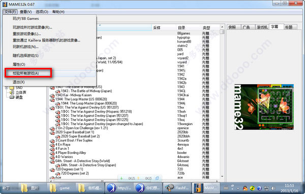Click the game list scrollbar up arrow
The image size is (305, 194).
(x=222, y=27)
